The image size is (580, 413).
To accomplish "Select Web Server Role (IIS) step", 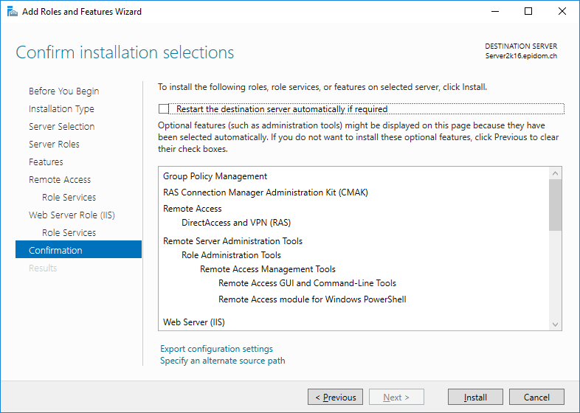I will (72, 215).
